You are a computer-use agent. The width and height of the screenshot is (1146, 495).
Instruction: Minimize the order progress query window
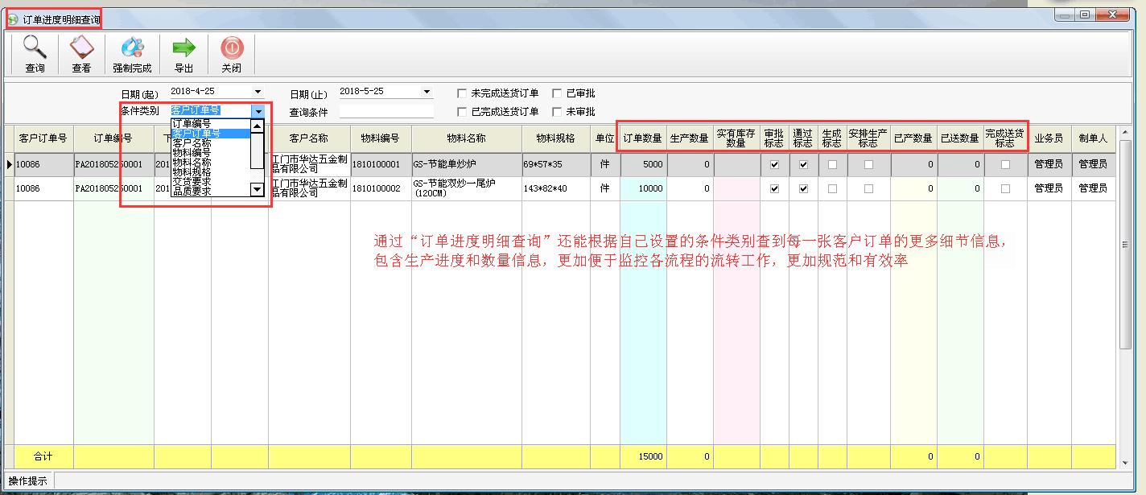coord(1065,14)
